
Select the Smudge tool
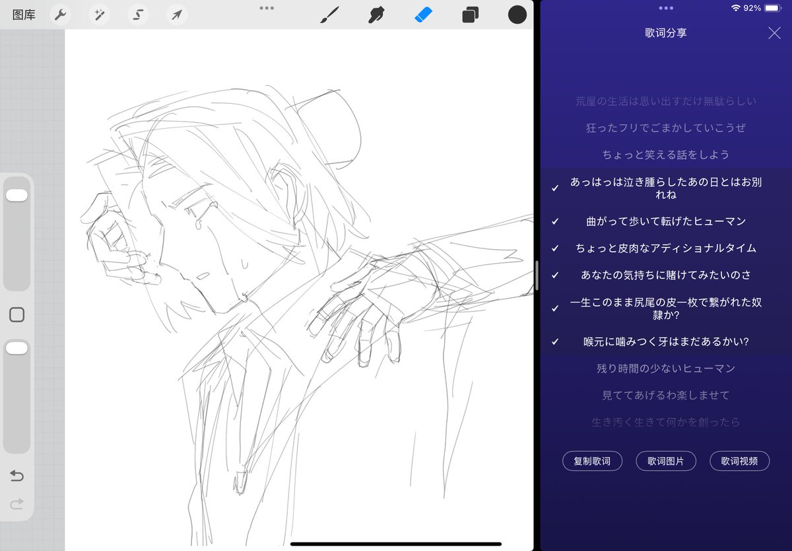376,14
